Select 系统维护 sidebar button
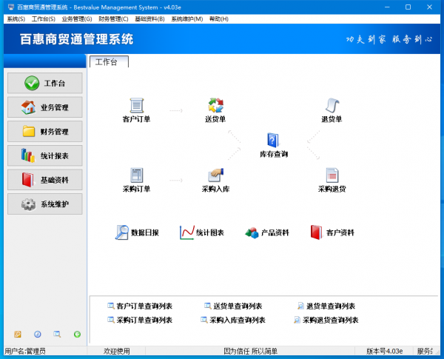This screenshot has width=444, height=359. (45, 204)
